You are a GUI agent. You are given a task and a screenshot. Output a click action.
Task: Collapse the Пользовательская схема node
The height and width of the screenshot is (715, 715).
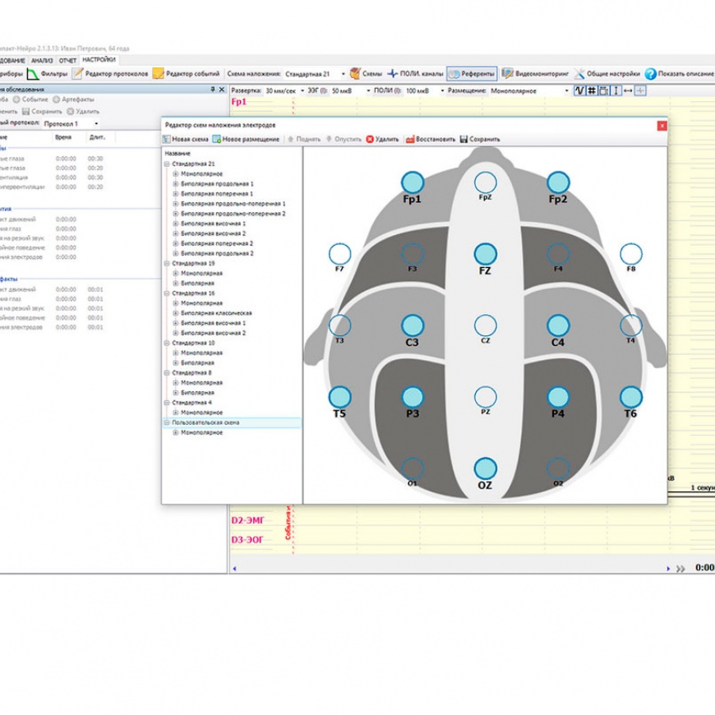(x=167, y=422)
